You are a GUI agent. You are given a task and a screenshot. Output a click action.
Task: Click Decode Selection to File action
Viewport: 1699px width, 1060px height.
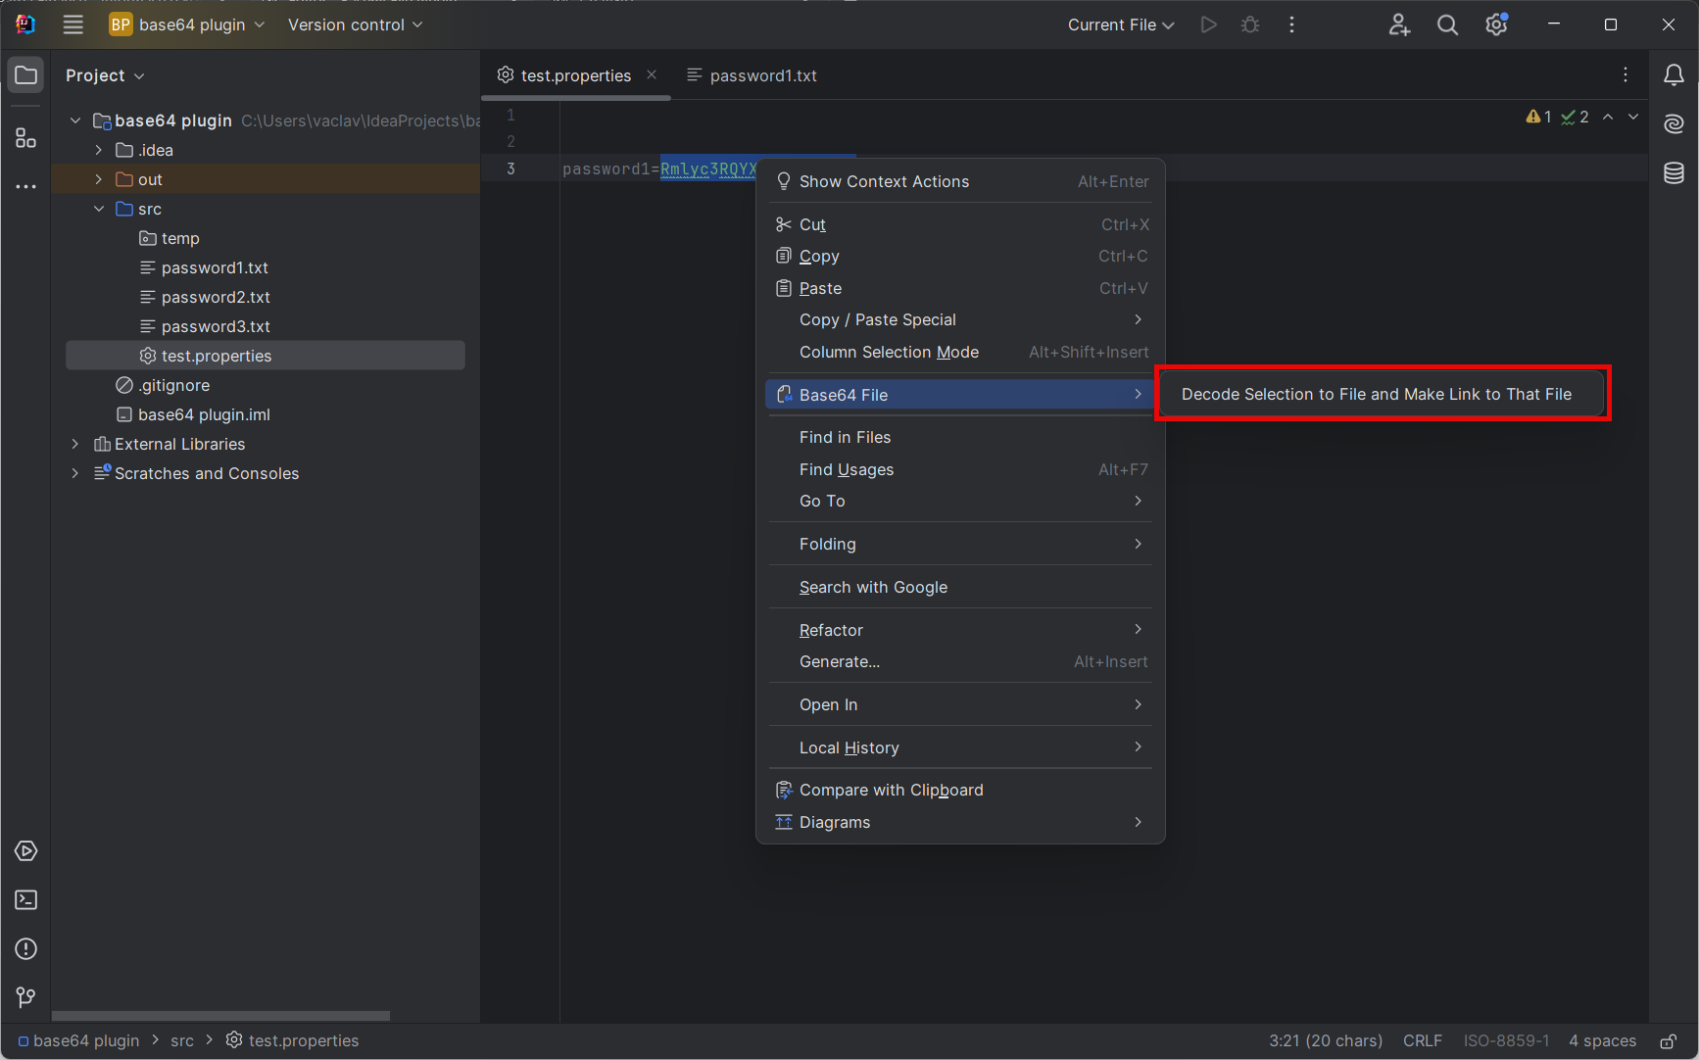(1377, 394)
